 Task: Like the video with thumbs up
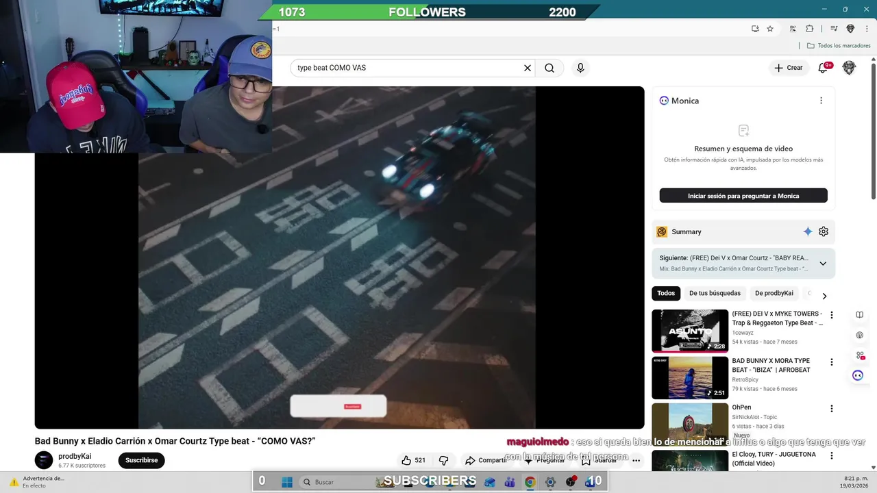click(x=414, y=460)
